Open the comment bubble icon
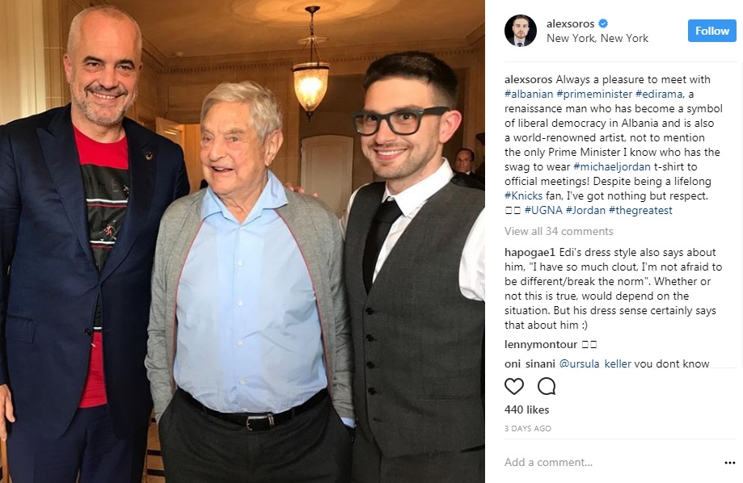This screenshot has height=483, width=743. coord(547,386)
